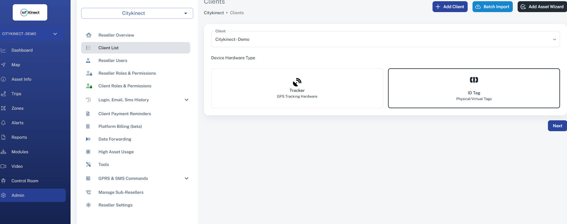This screenshot has width=567, height=224.
Task: Click the Reseller Users people icon
Action: click(x=88, y=60)
